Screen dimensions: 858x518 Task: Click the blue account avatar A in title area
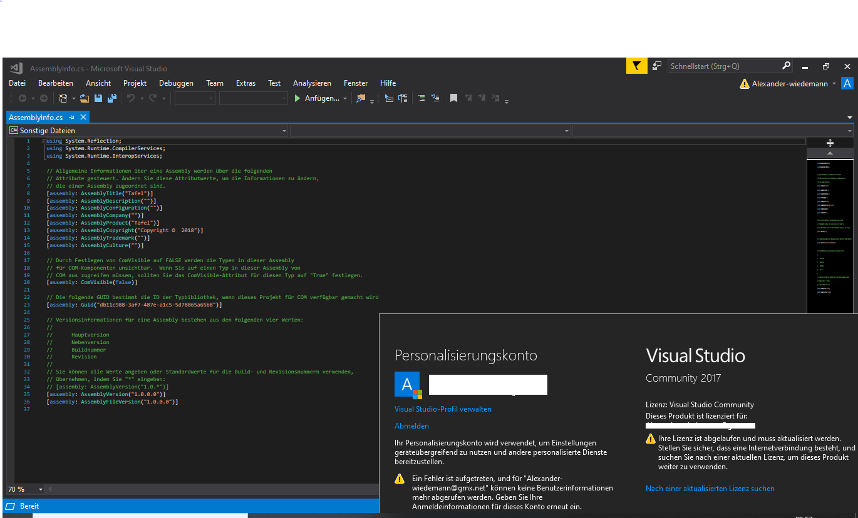click(847, 83)
